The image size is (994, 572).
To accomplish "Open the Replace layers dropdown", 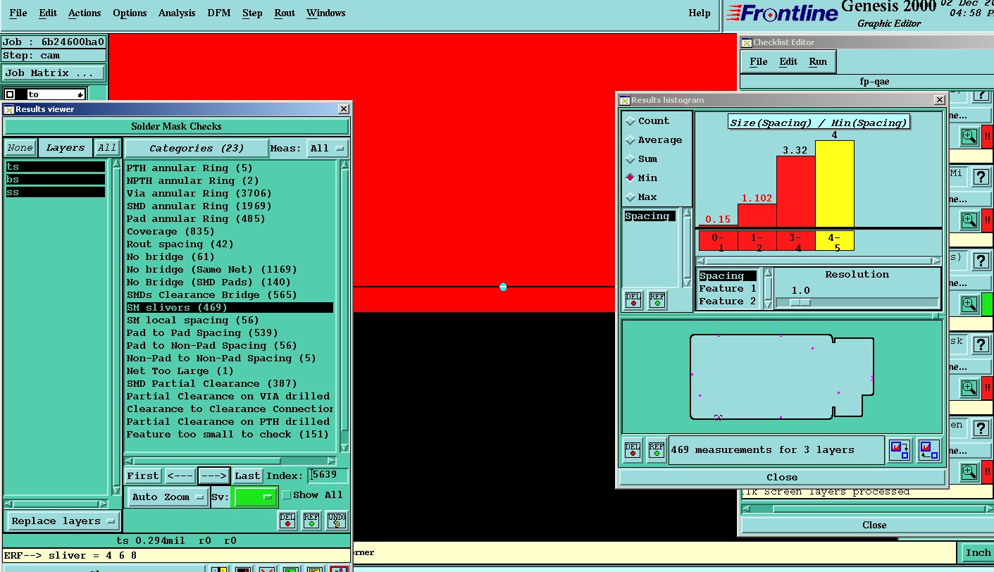I will click(63, 521).
